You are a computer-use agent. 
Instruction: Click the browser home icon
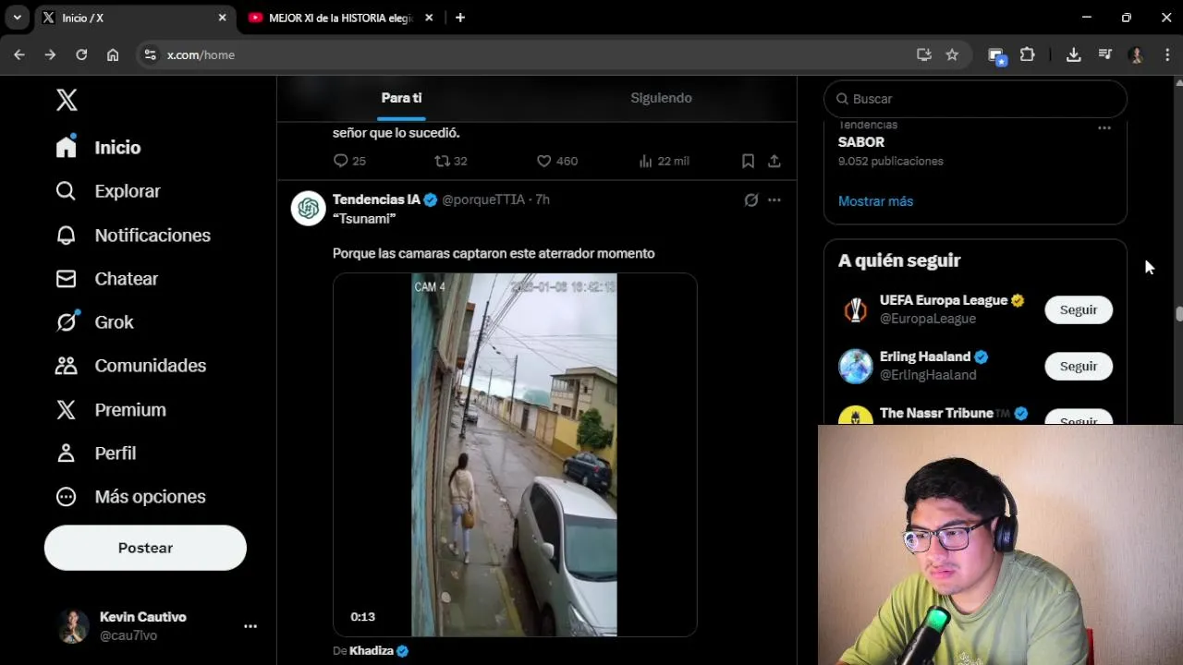113,54
